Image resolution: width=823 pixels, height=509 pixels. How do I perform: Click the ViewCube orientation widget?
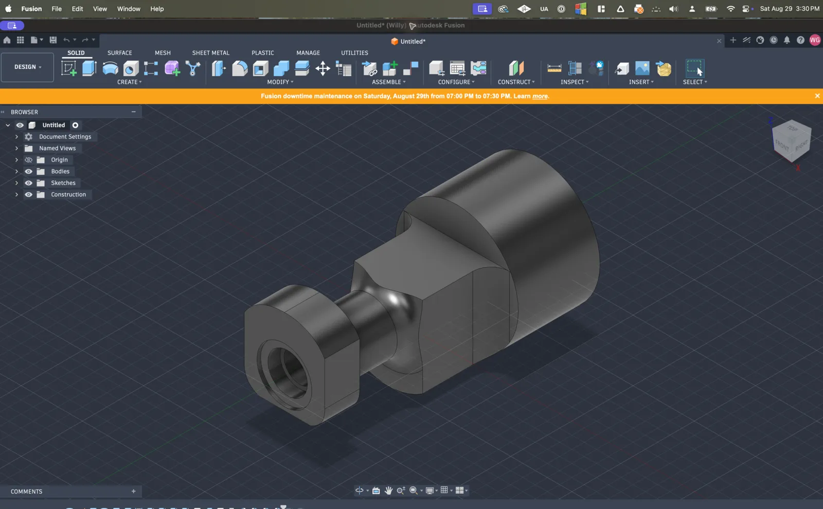click(791, 141)
